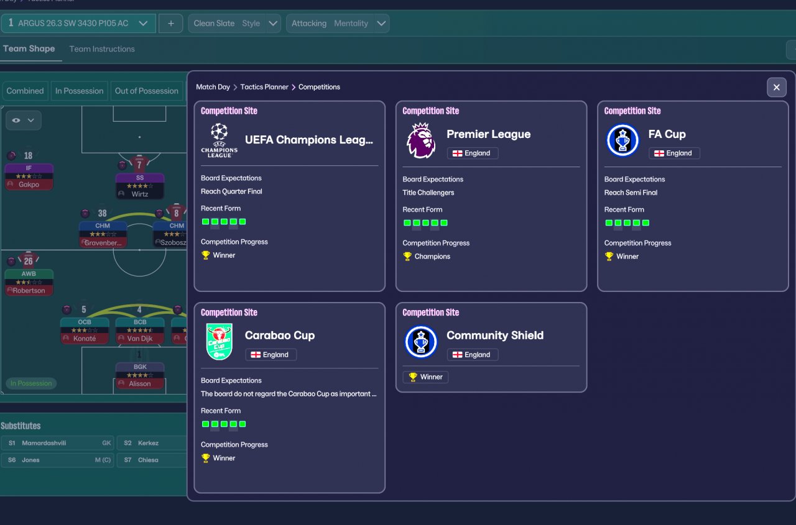Open the Premier League competition title
The image size is (796, 525).
pos(489,134)
